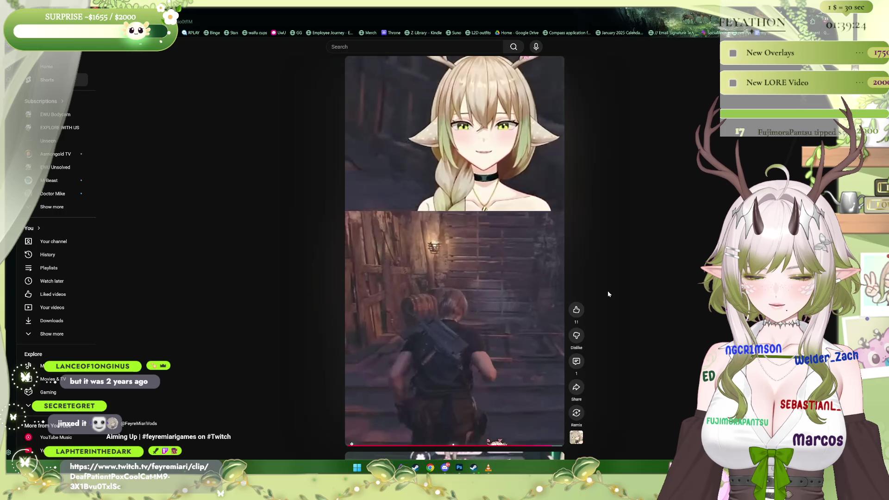Screen dimensions: 889x500
Task: Open the Z-Library Kindle bookmark
Action: click(423, 33)
